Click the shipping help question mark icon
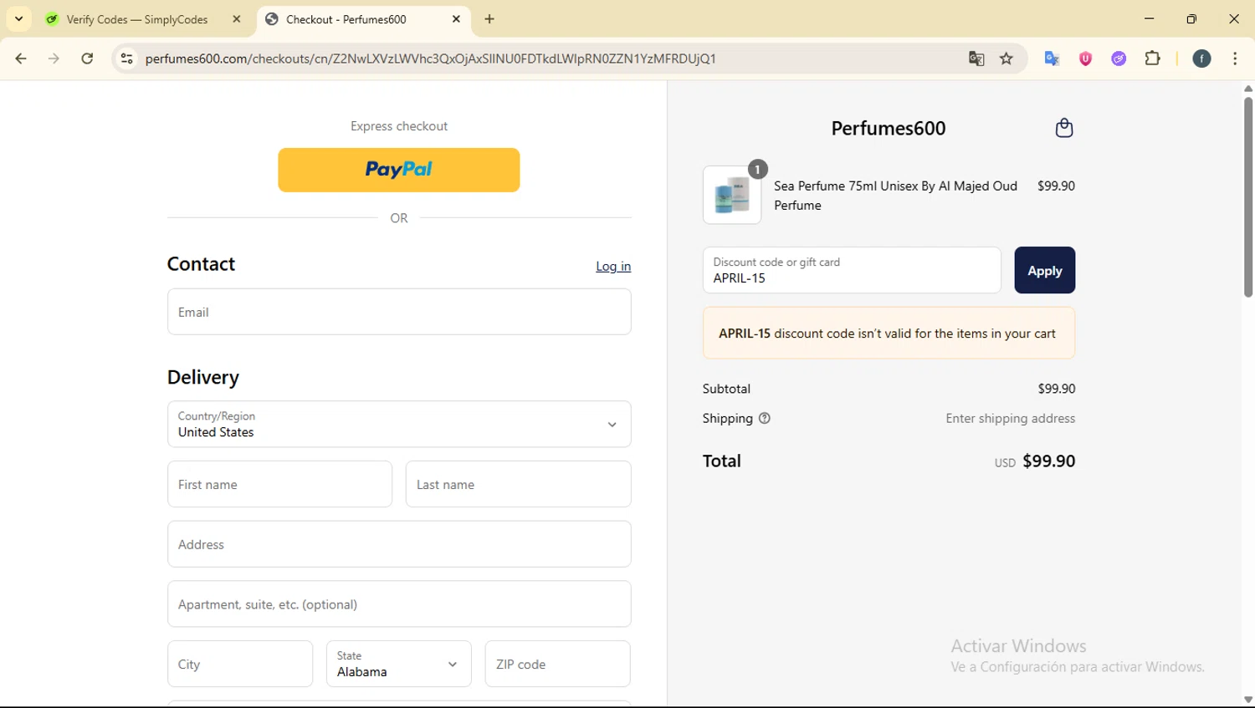Image resolution: width=1255 pixels, height=708 pixels. pyautogui.click(x=764, y=418)
